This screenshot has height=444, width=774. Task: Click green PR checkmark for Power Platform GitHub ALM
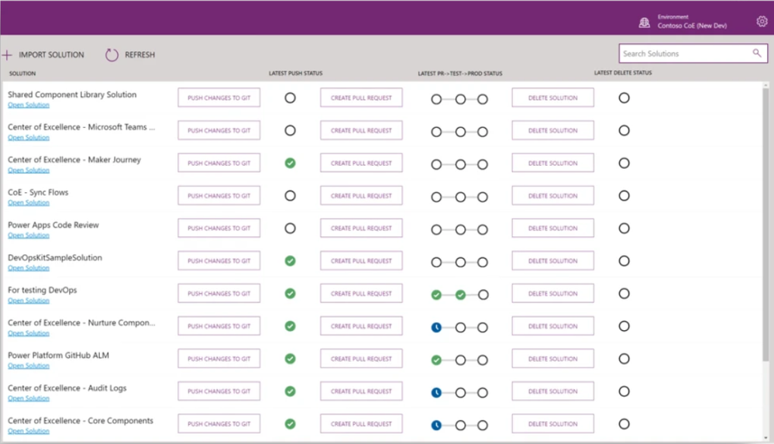click(x=436, y=360)
